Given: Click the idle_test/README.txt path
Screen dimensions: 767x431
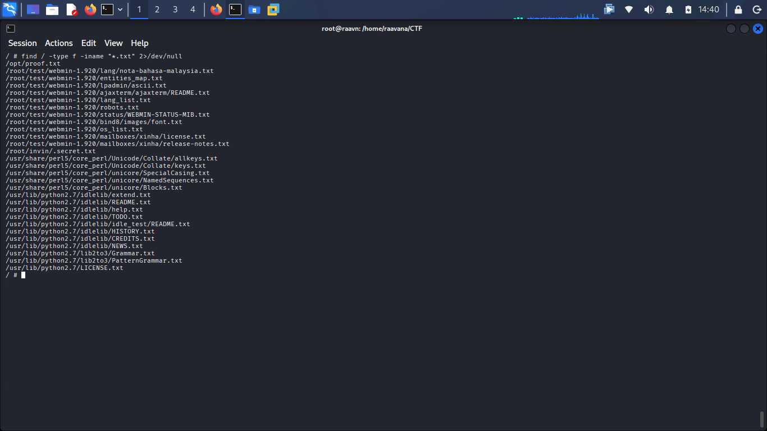Looking at the screenshot, I should click(98, 224).
